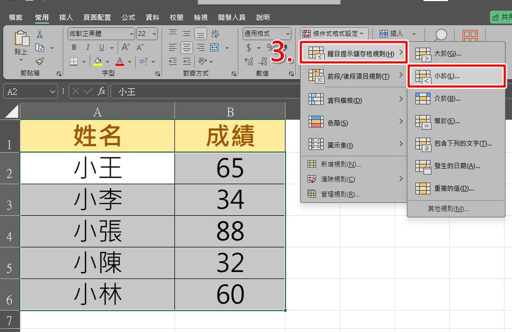Open the 插入 ribbon tab
Viewport: 512px width, 332px height.
(x=65, y=17)
